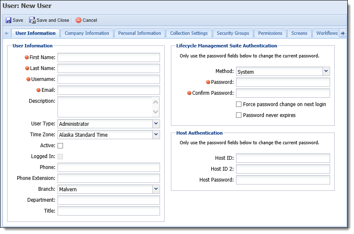
Task: Click the Password input field
Action: pos(283,82)
